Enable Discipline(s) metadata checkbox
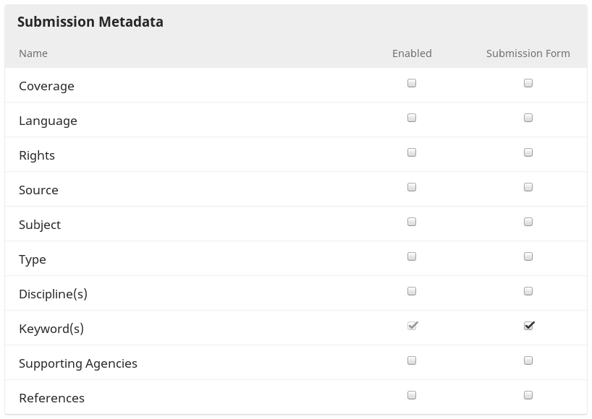This screenshot has width=592, height=419. pos(412,291)
